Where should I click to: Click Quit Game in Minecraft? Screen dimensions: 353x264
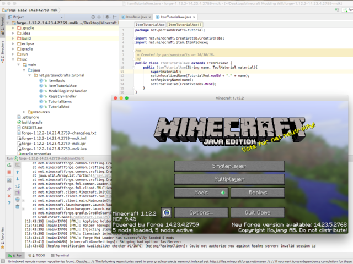(258, 213)
